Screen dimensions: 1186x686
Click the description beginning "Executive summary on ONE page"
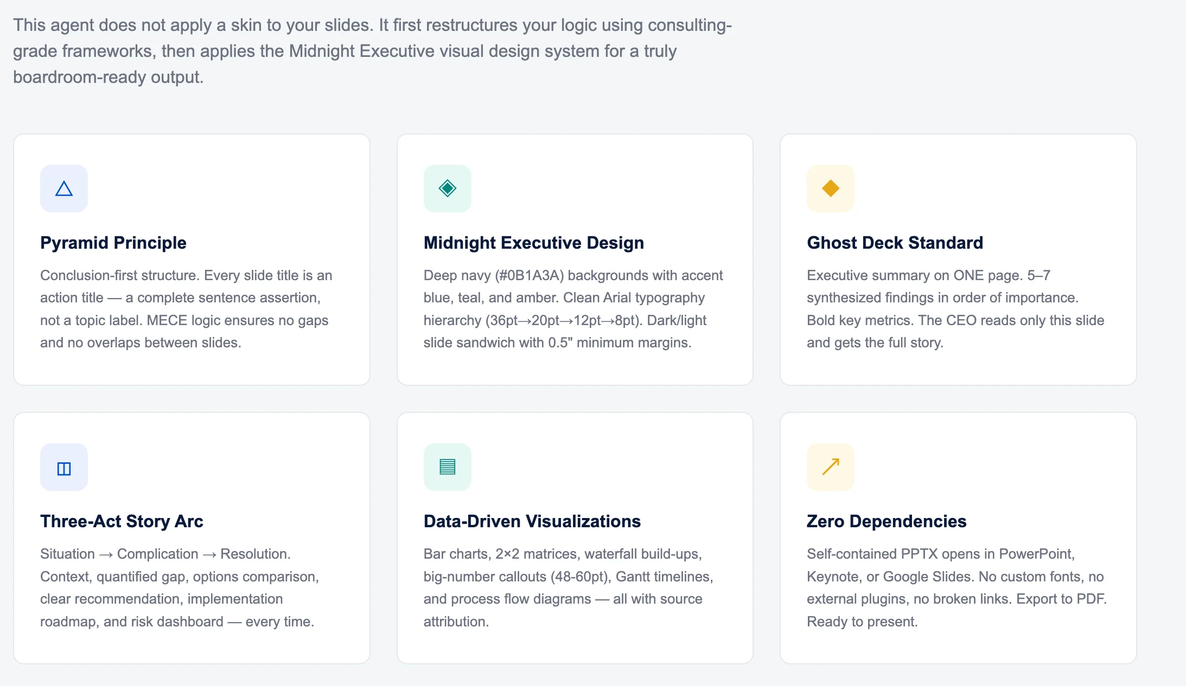[955, 309]
